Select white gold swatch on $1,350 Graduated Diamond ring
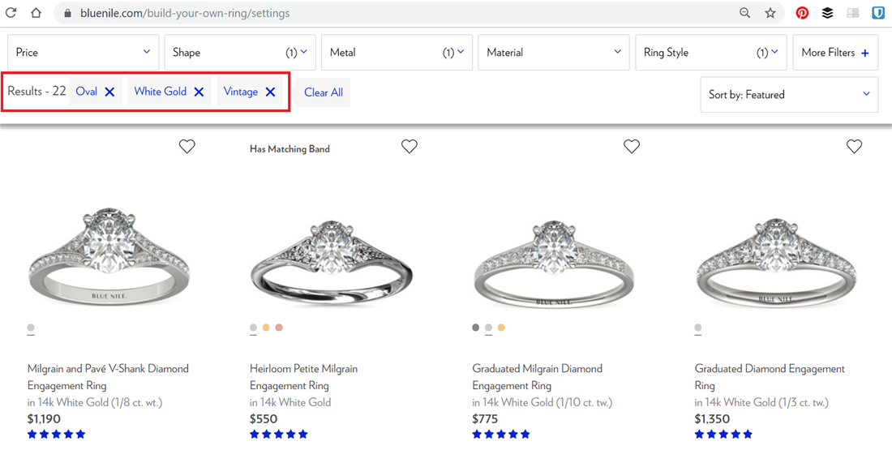This screenshot has height=463, width=892. (698, 328)
